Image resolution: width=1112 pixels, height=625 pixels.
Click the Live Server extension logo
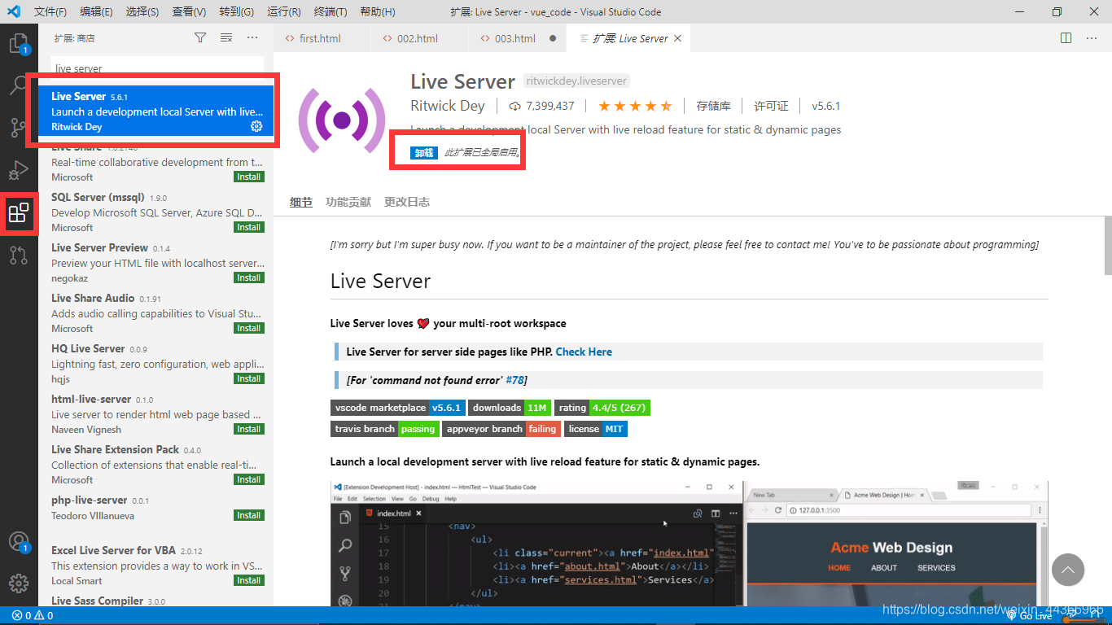pos(342,120)
